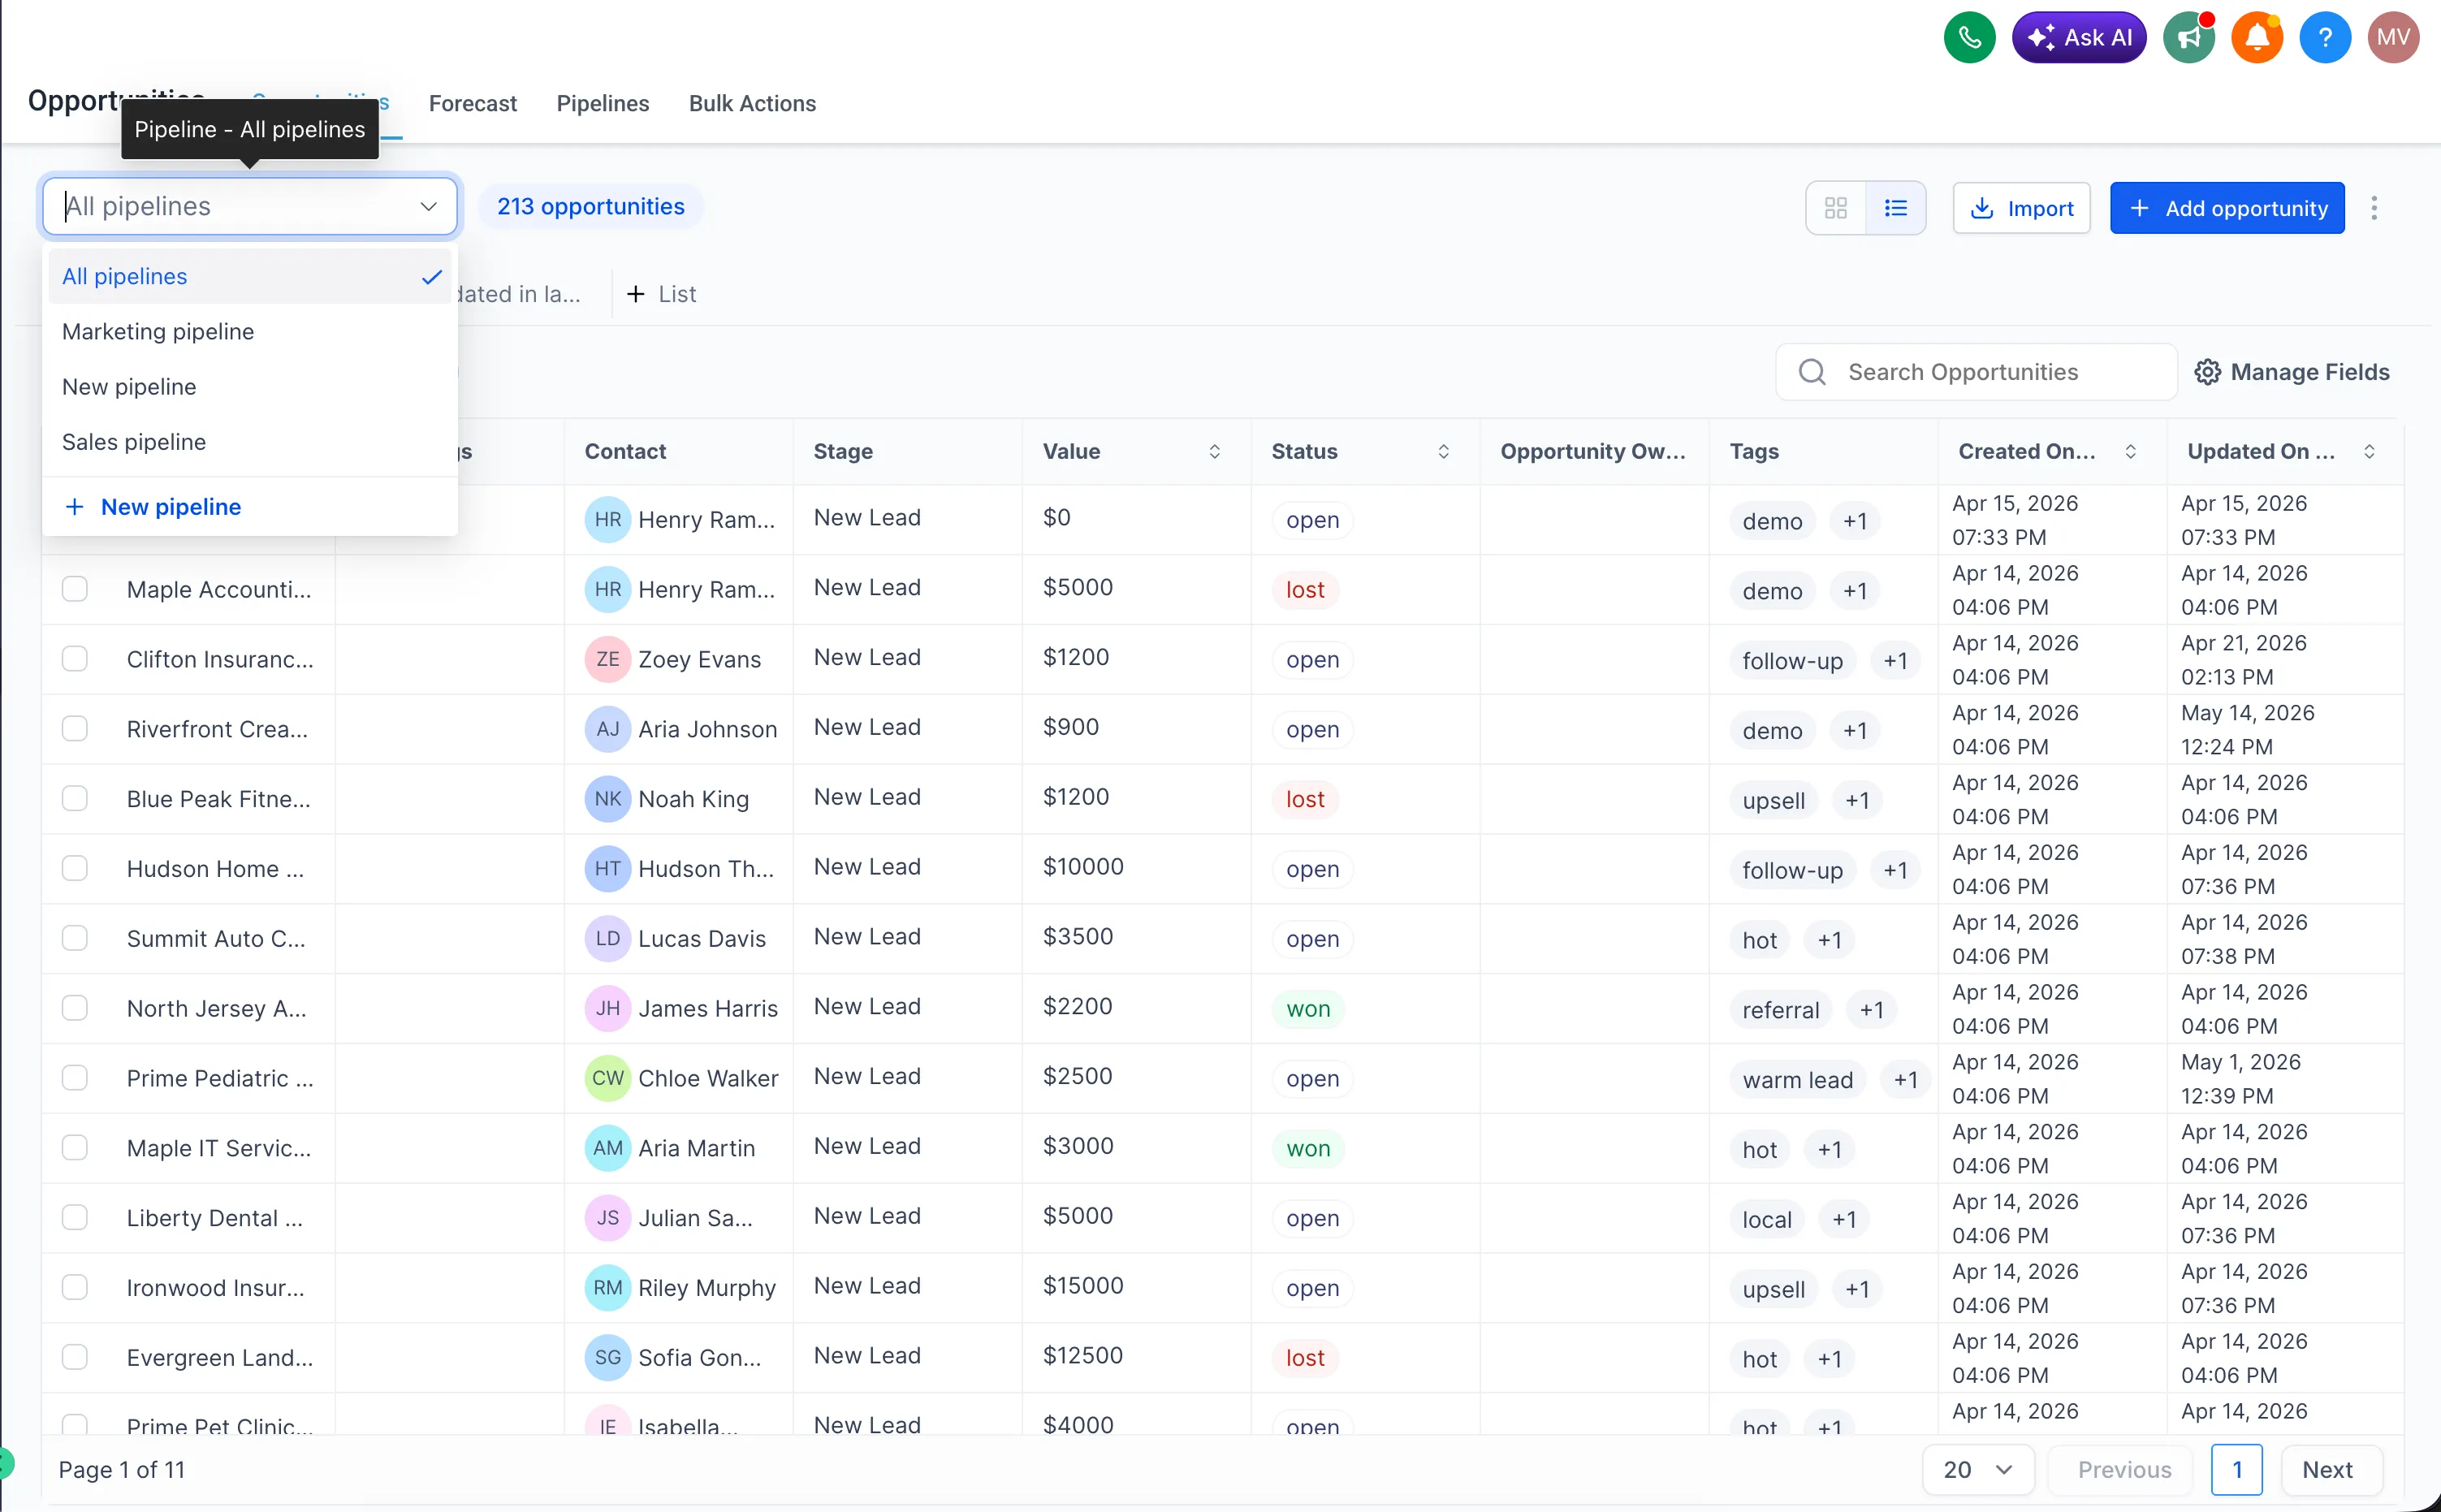Collapse the All pipelines dropdown chevron
Image resolution: width=2441 pixels, height=1512 pixels.
(428, 206)
